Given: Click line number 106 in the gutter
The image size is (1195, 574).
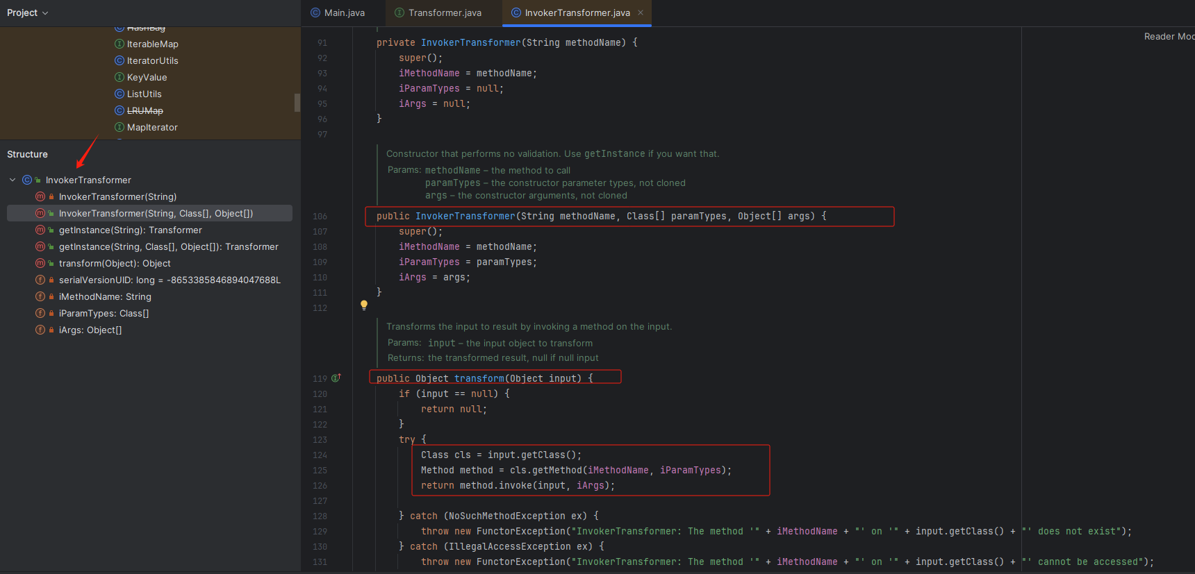Looking at the screenshot, I should [320, 216].
